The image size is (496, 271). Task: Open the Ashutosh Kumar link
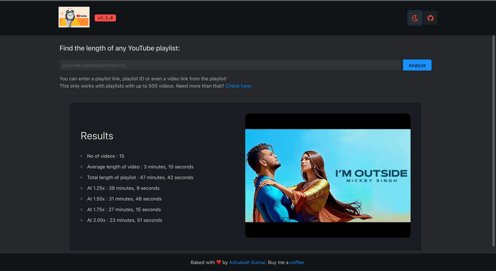247,263
